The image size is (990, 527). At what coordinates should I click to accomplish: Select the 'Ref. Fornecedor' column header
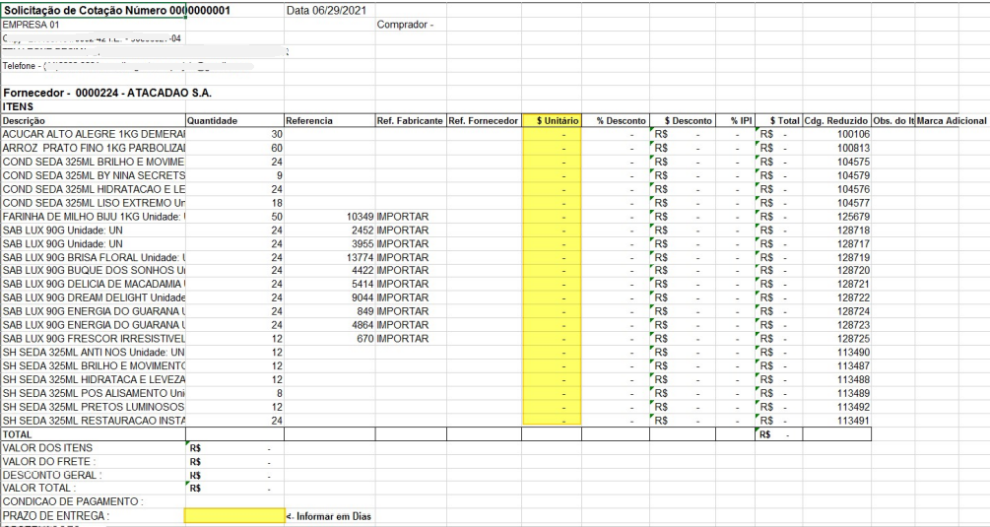484,120
